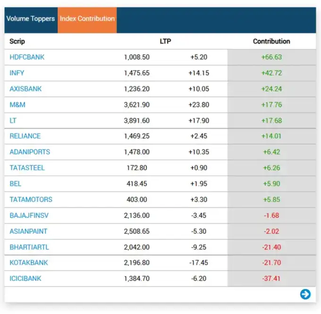The image size is (321, 314).
Task: Select the Index Contribution tab
Action: point(87,19)
